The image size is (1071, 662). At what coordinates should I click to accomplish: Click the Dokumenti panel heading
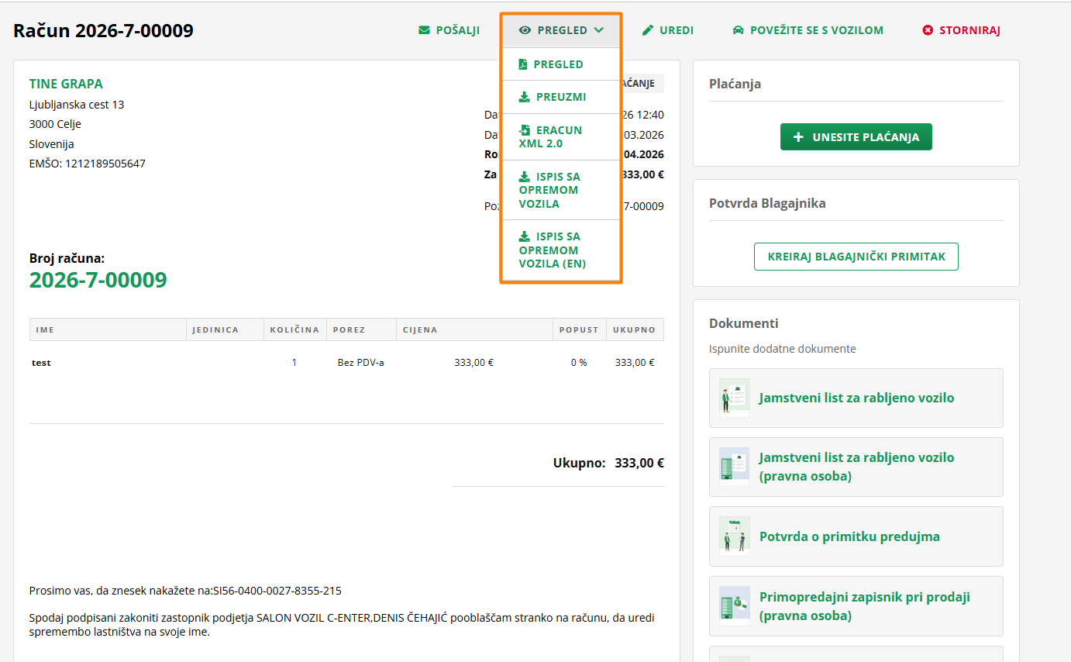pyautogui.click(x=744, y=323)
